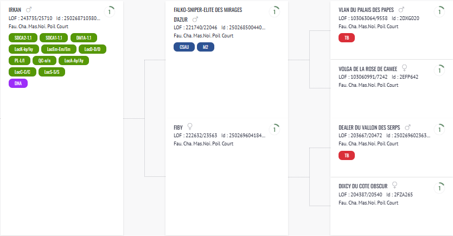Image resolution: width=453 pixels, height=236 pixels.
Task: Click the circular badge on DIXCY DU COTE OBSCUR card
Action: tap(440, 188)
